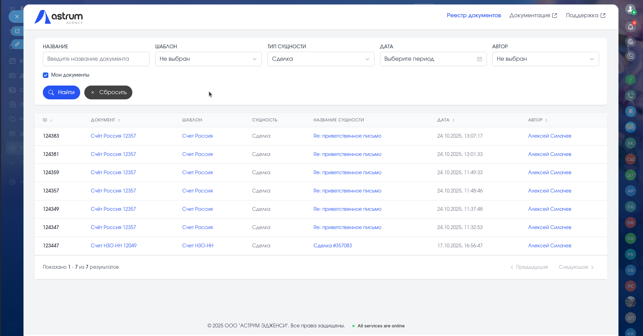Click the user profile avatar icon

pyautogui.click(x=630, y=9)
